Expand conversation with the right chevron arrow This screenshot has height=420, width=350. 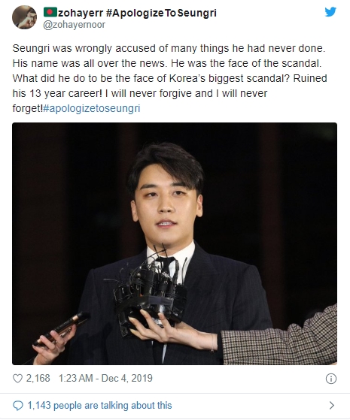pos(332,405)
